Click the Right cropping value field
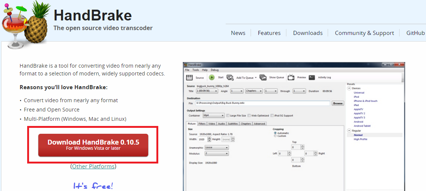 tap(309, 153)
